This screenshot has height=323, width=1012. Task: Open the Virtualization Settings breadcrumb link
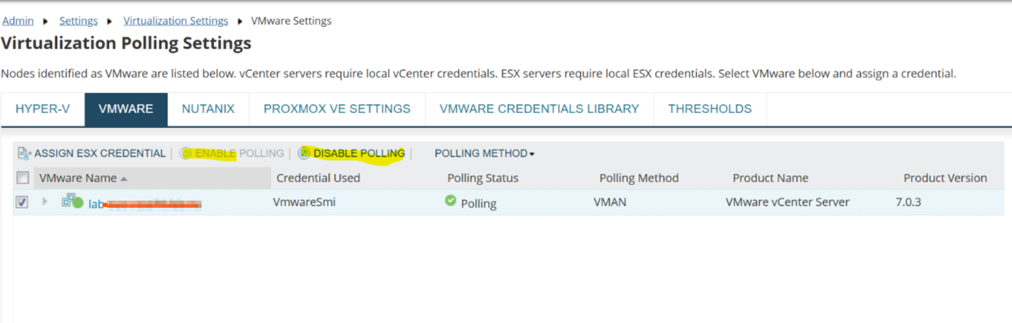pyautogui.click(x=176, y=21)
